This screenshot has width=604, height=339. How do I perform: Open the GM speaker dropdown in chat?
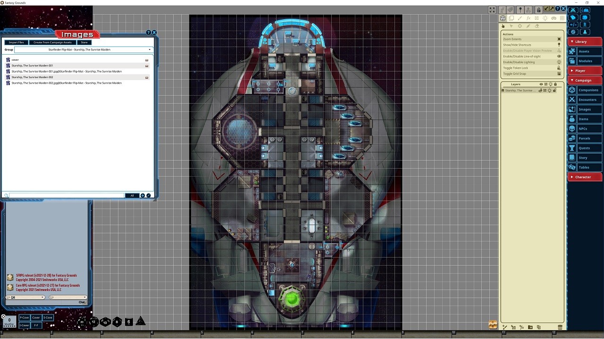tap(25, 298)
